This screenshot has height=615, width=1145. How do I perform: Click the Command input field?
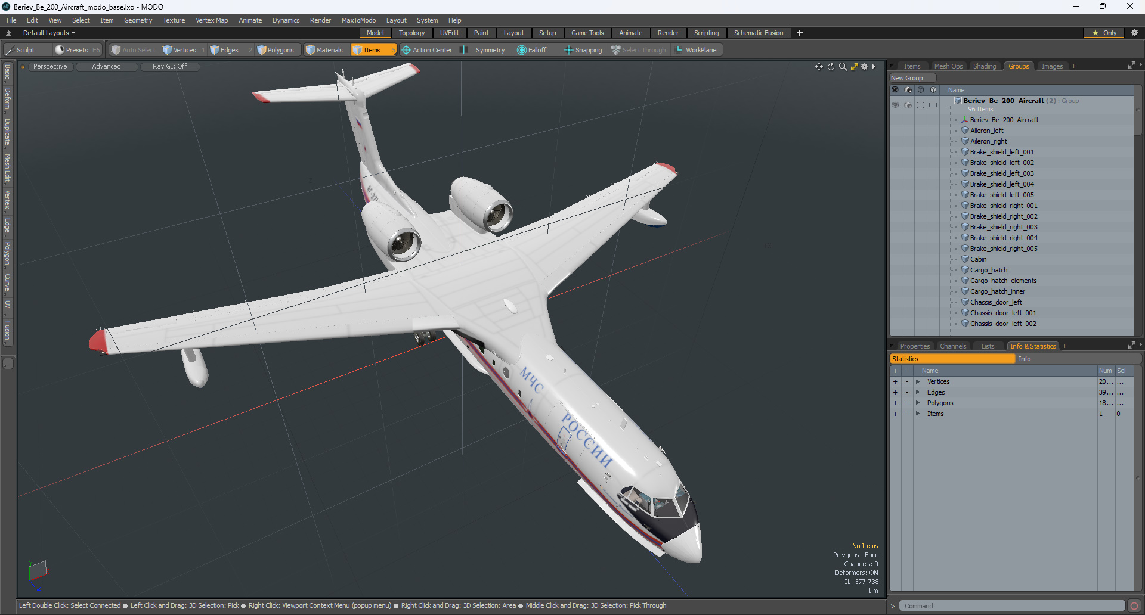click(1012, 606)
